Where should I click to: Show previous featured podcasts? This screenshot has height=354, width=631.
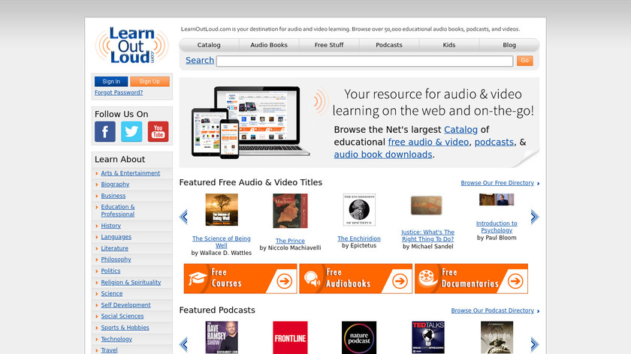pyautogui.click(x=183, y=344)
